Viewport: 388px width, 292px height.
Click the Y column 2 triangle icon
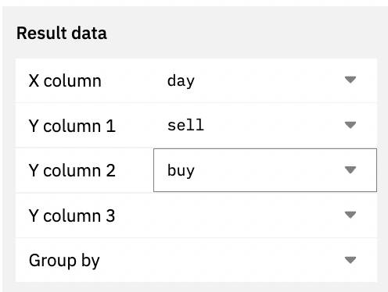pyautogui.click(x=350, y=170)
